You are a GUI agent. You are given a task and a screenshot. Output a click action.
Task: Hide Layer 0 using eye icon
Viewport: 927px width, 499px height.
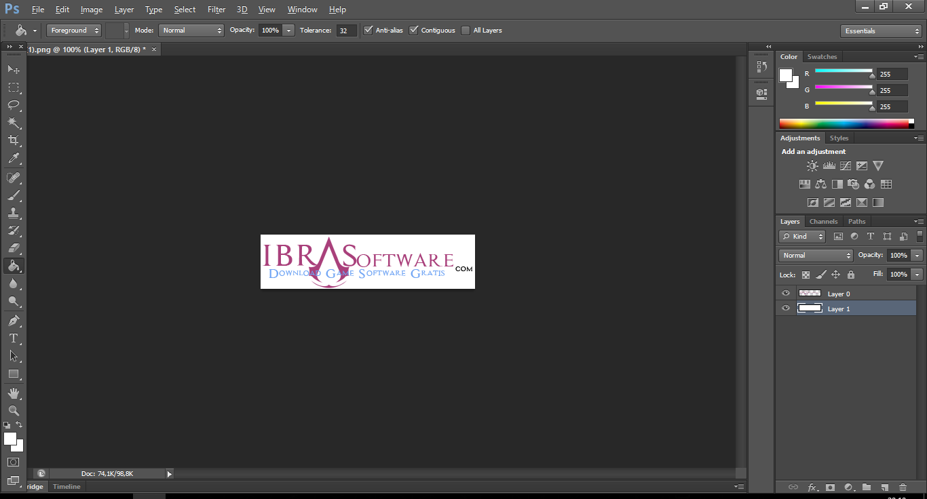786,294
